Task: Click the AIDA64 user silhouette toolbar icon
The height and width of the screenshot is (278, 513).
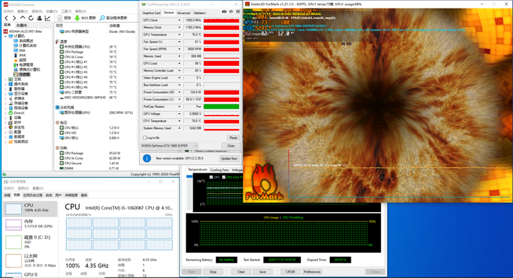Action: [x=39, y=18]
